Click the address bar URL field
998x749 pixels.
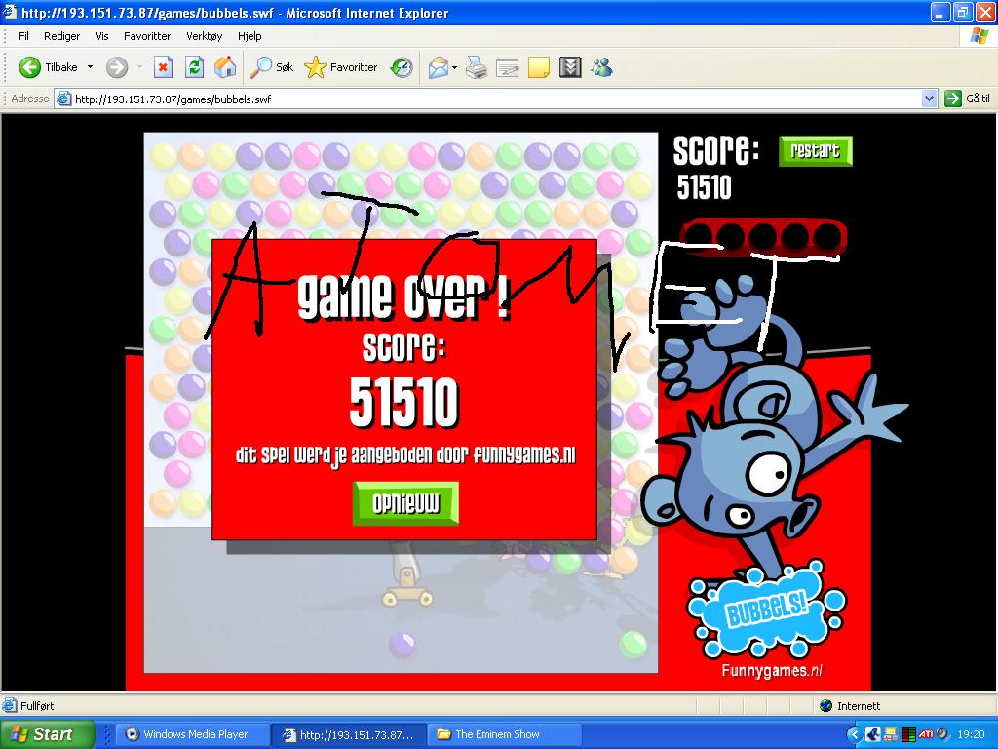click(x=496, y=99)
